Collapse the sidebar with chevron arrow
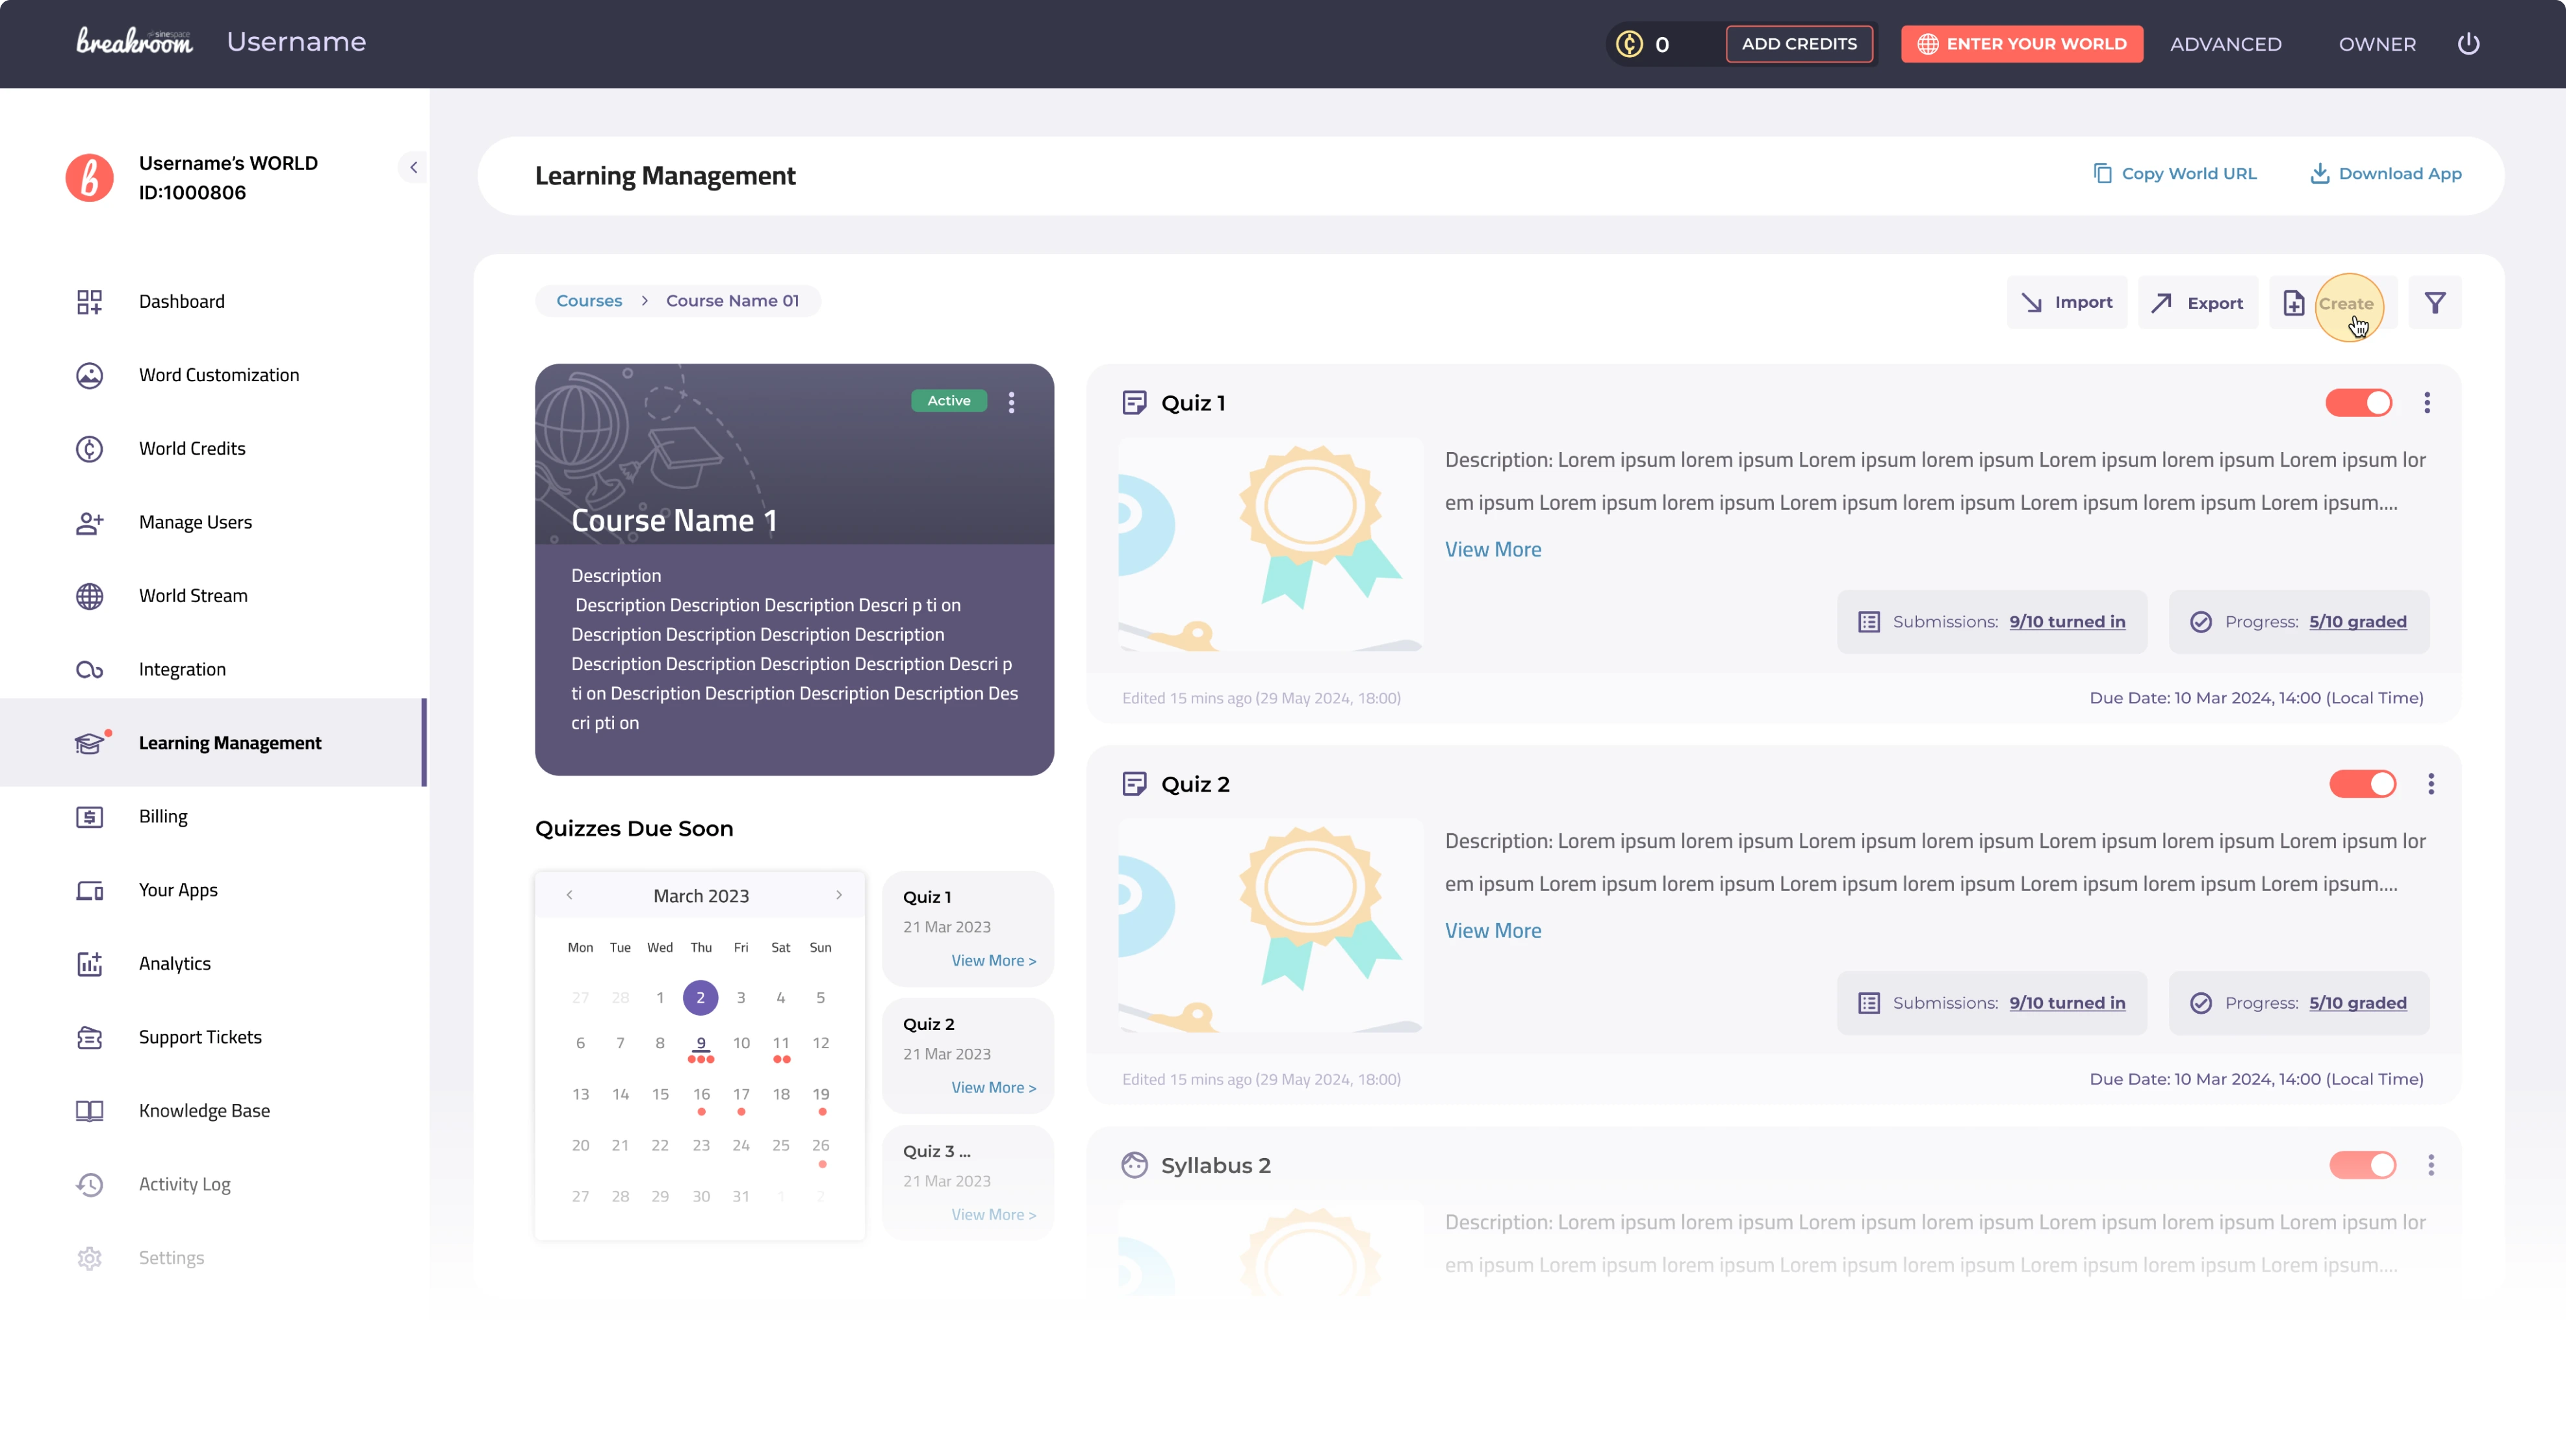The width and height of the screenshot is (2566, 1456). (413, 167)
